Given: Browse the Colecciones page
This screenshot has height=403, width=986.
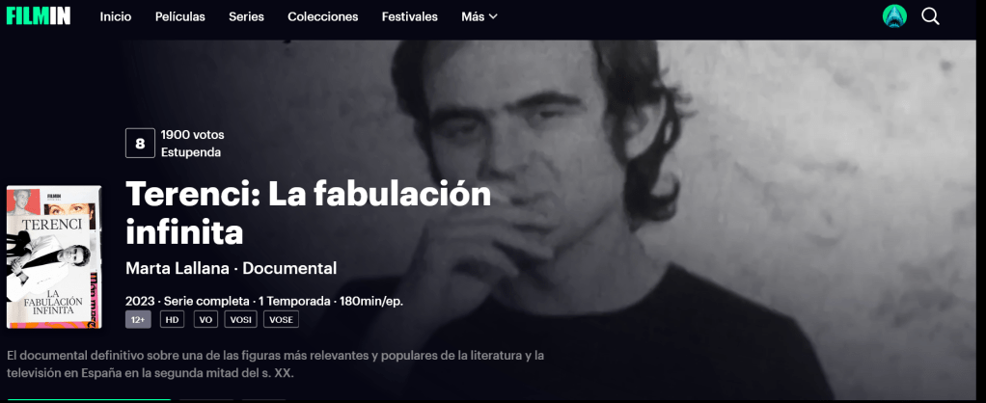Looking at the screenshot, I should (x=323, y=17).
